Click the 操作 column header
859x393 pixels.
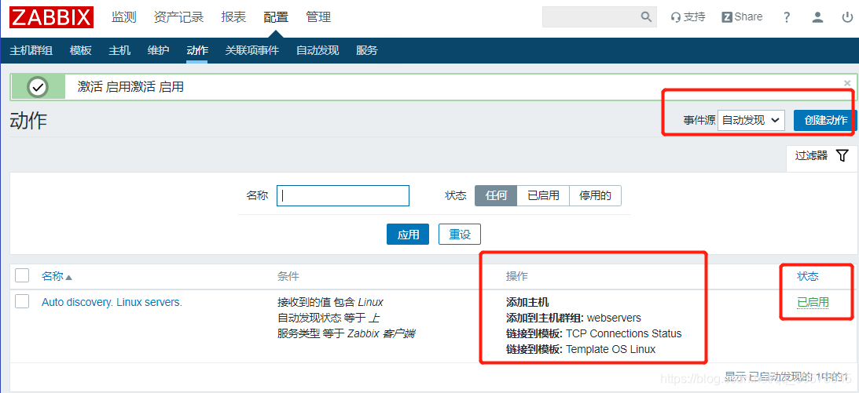[x=516, y=277]
